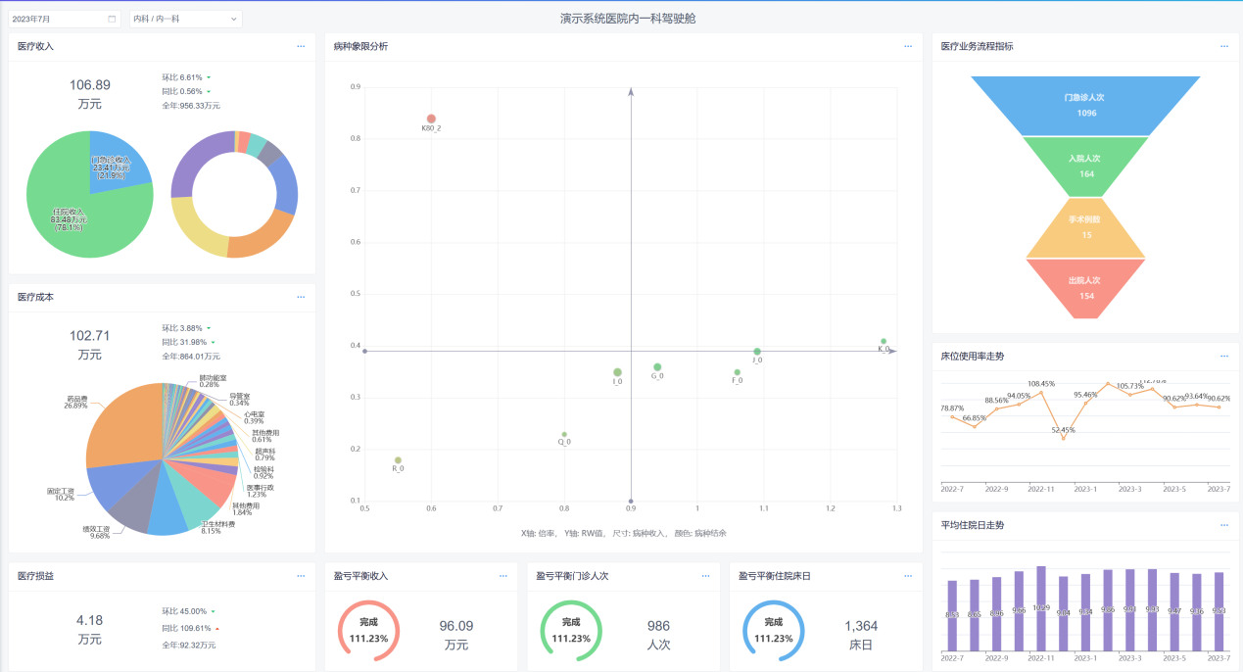Click the K80_2 red scatter point

point(431,119)
